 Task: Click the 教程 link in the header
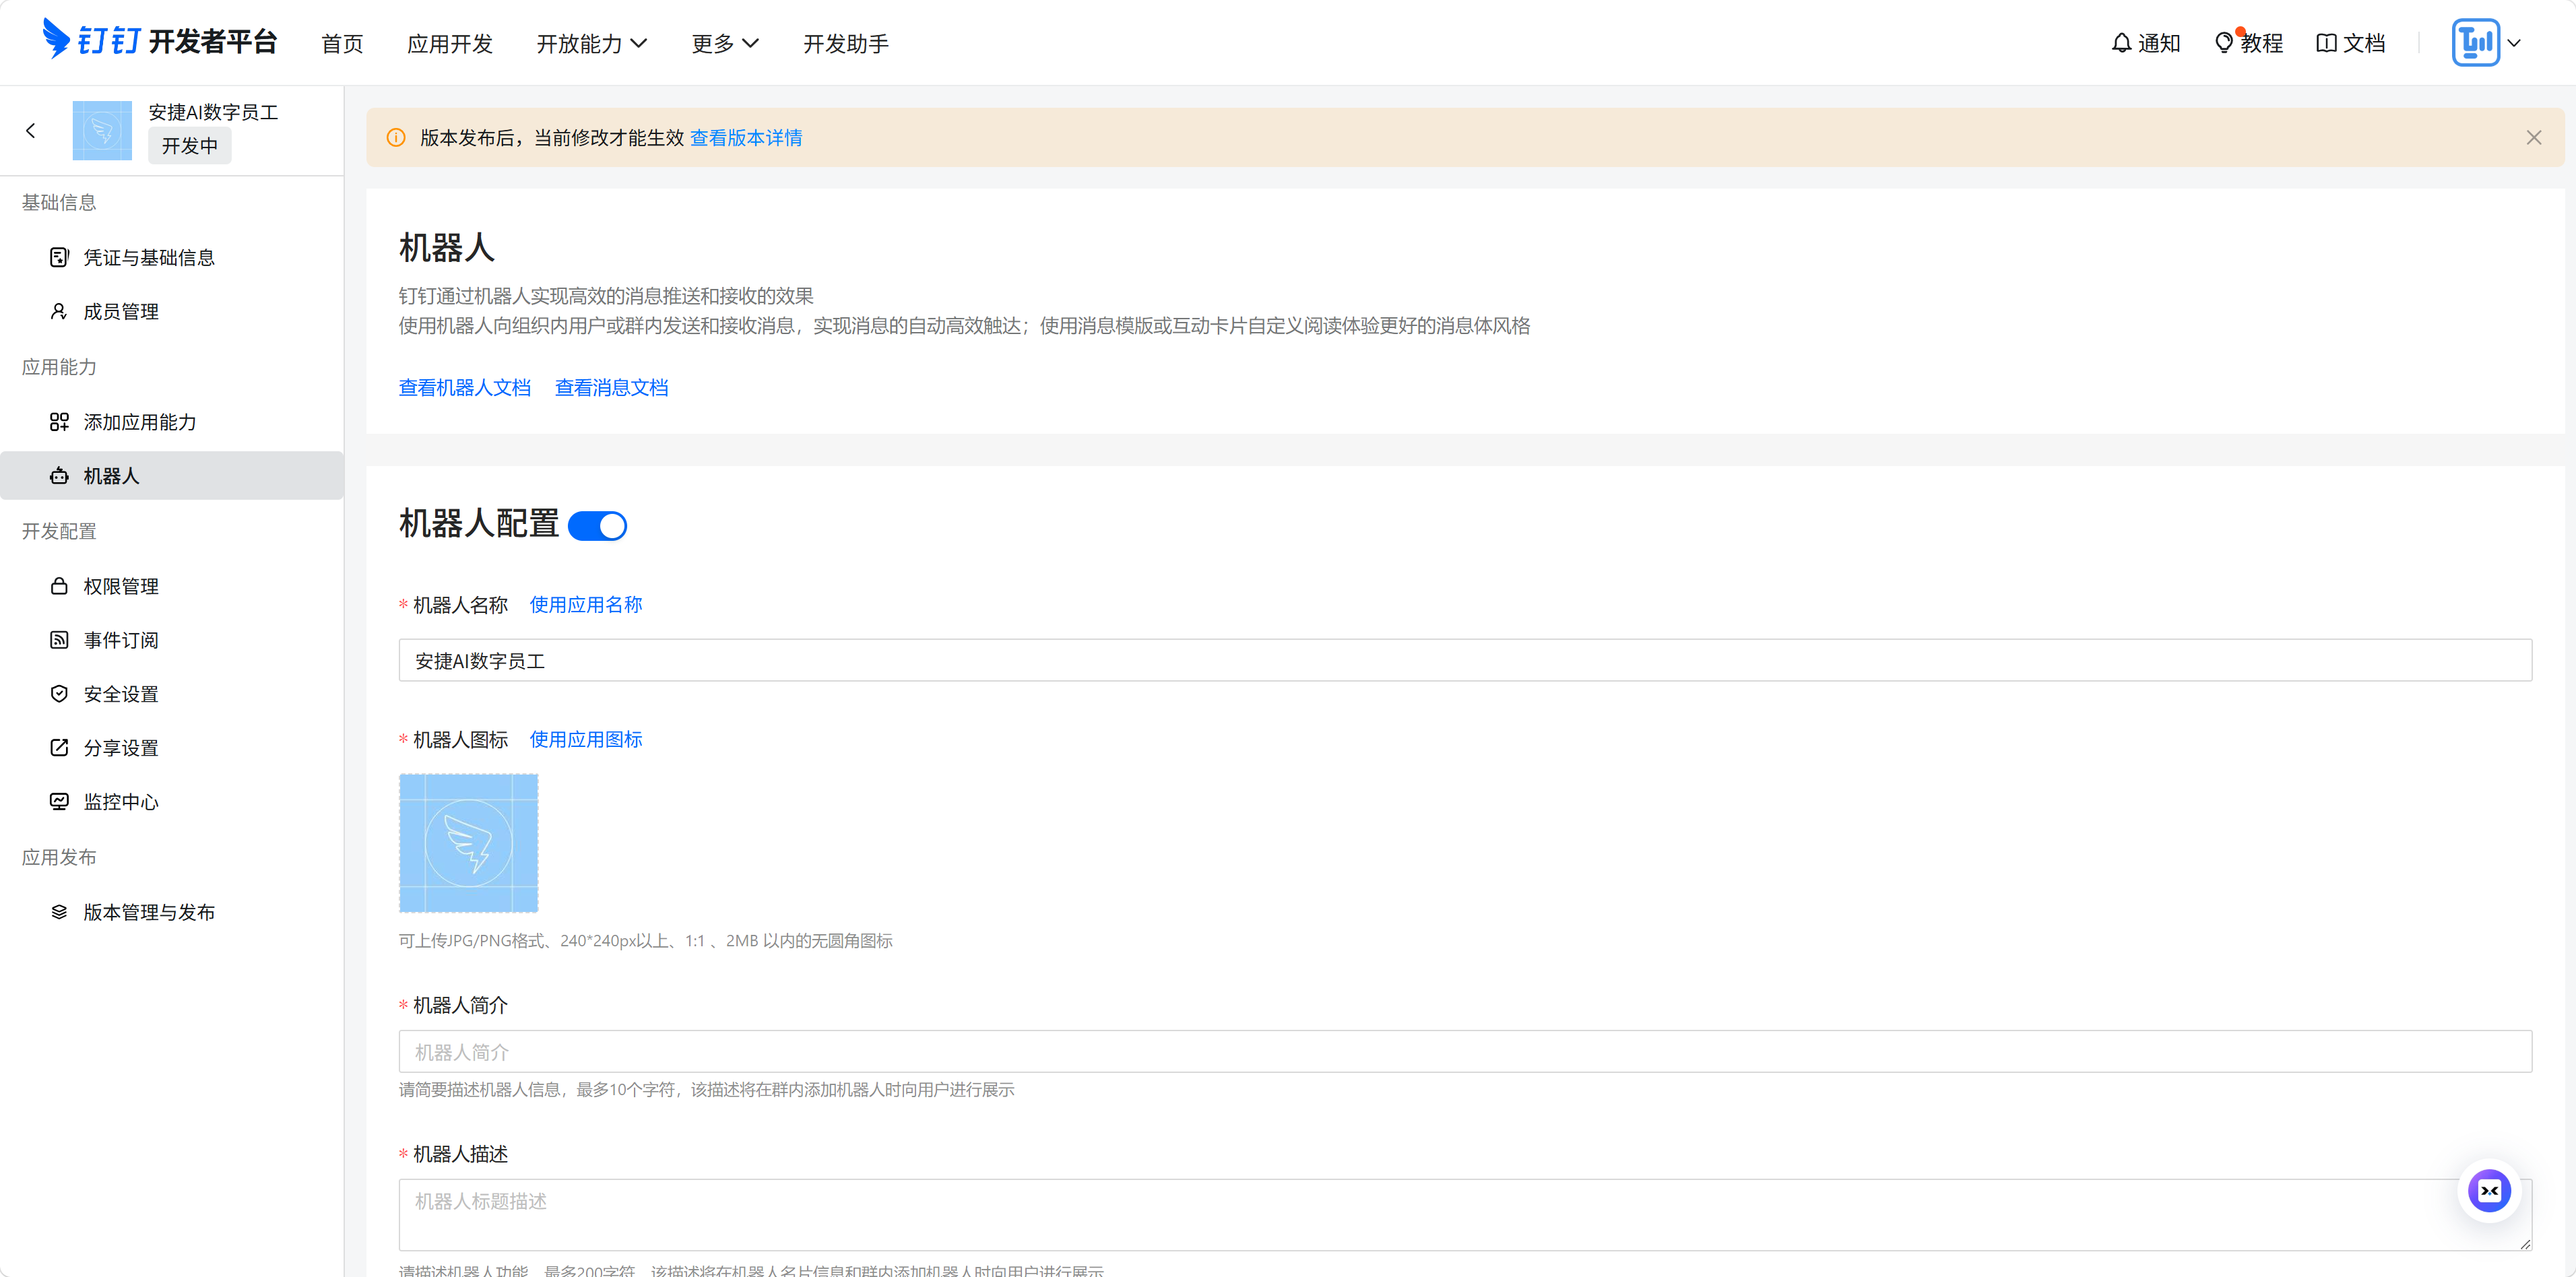[2249, 43]
